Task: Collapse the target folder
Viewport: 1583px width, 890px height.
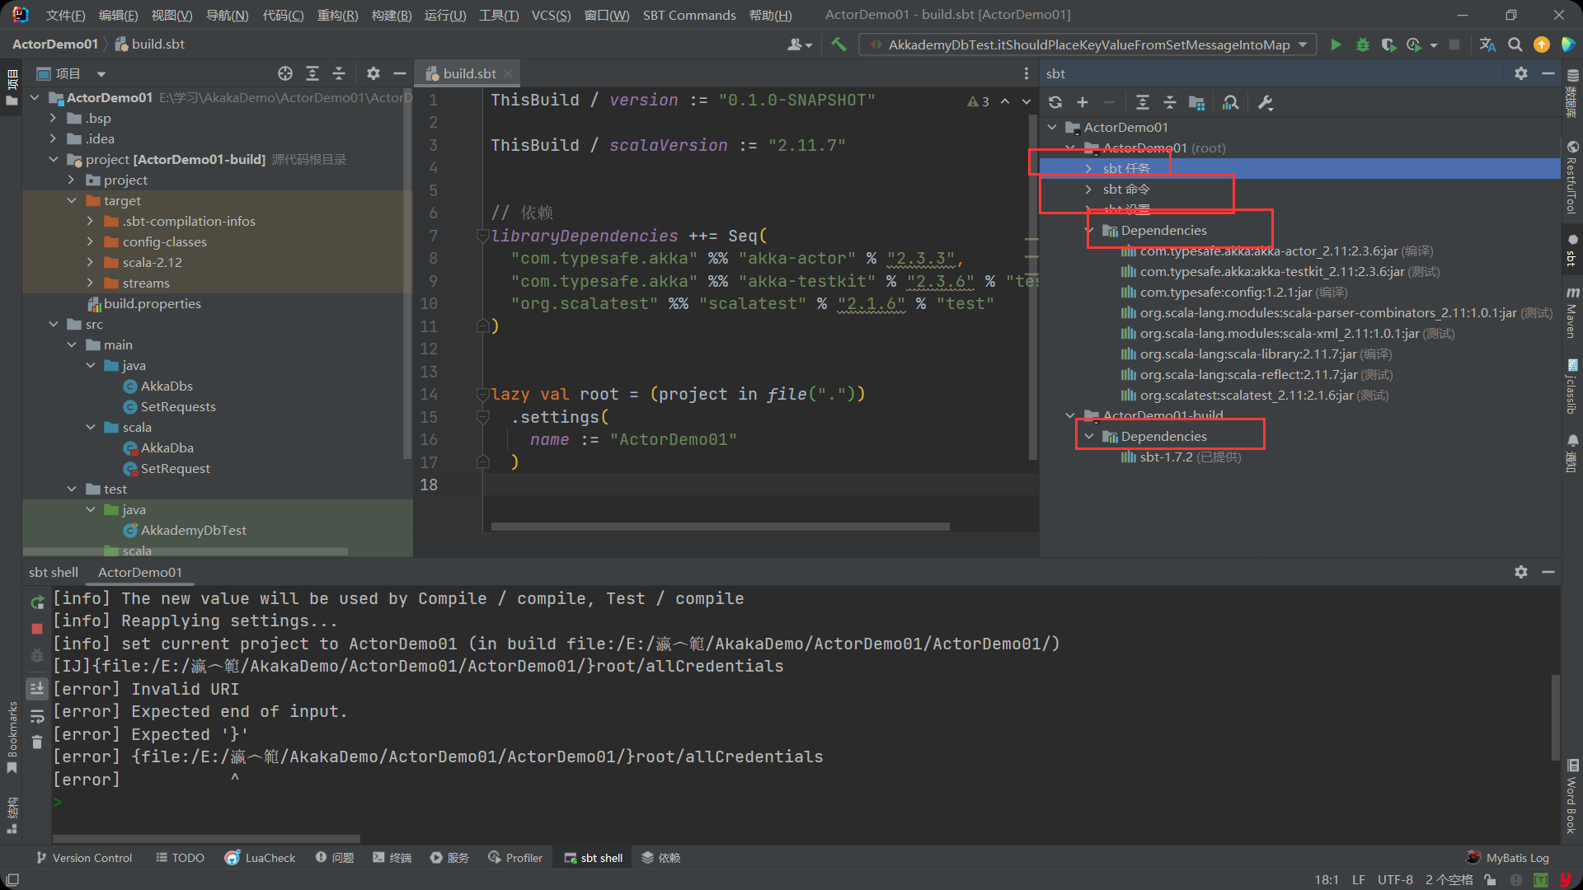Action: click(x=72, y=200)
